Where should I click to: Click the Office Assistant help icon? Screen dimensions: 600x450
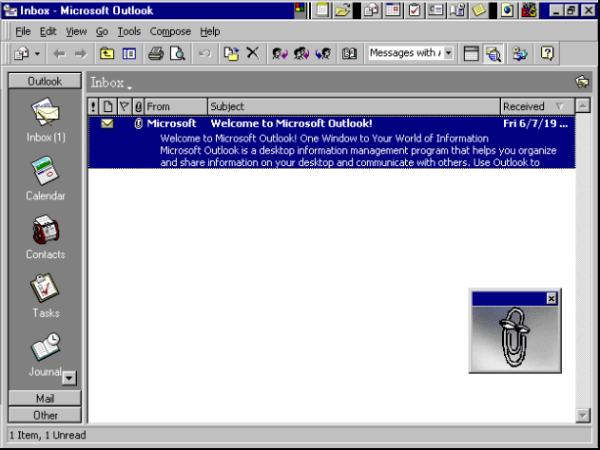[x=547, y=53]
